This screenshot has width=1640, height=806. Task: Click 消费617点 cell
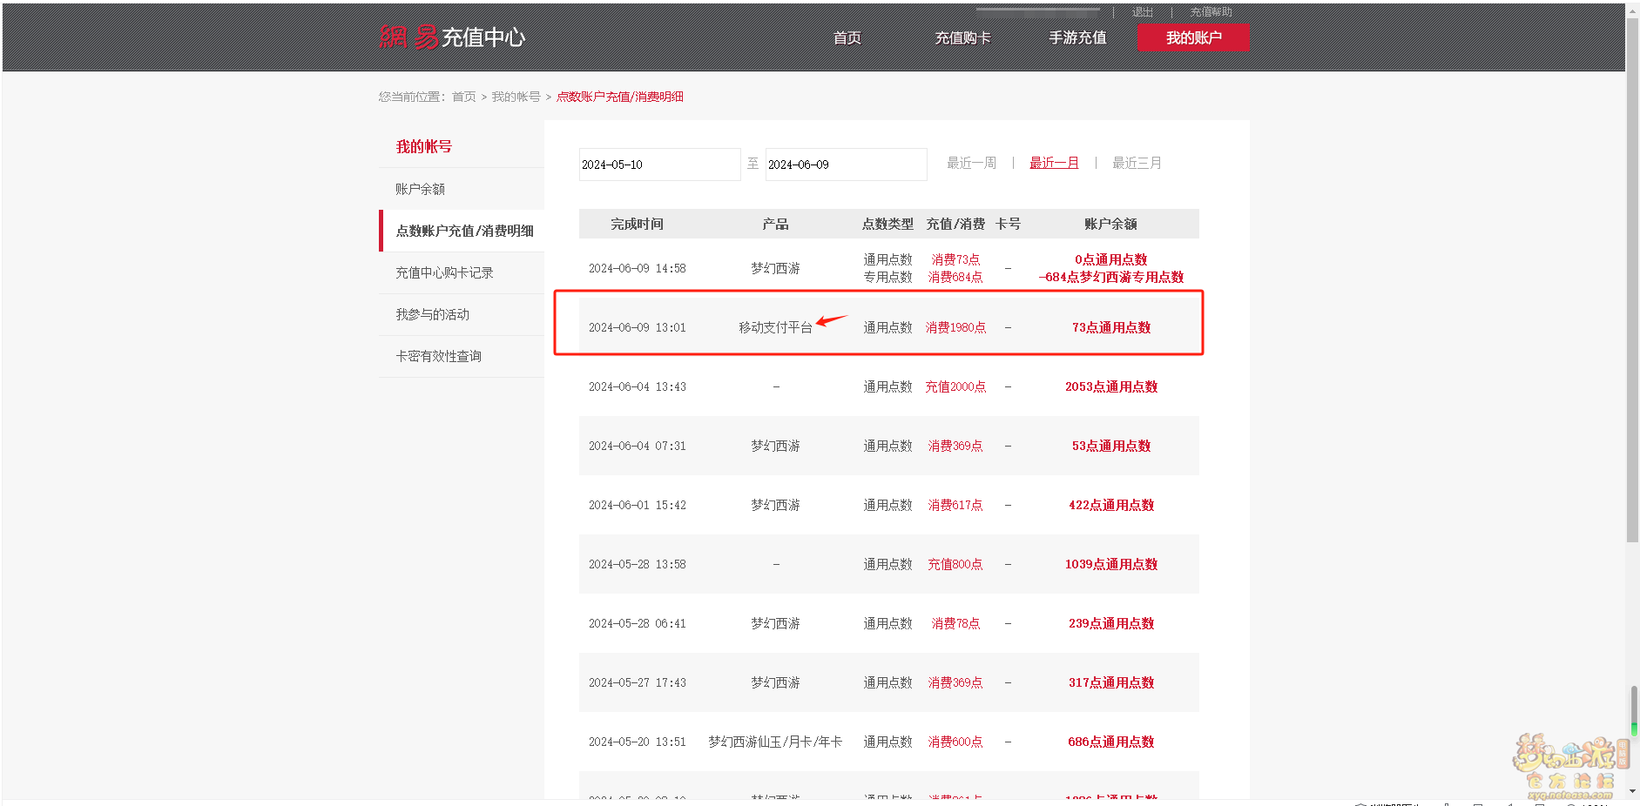click(955, 505)
